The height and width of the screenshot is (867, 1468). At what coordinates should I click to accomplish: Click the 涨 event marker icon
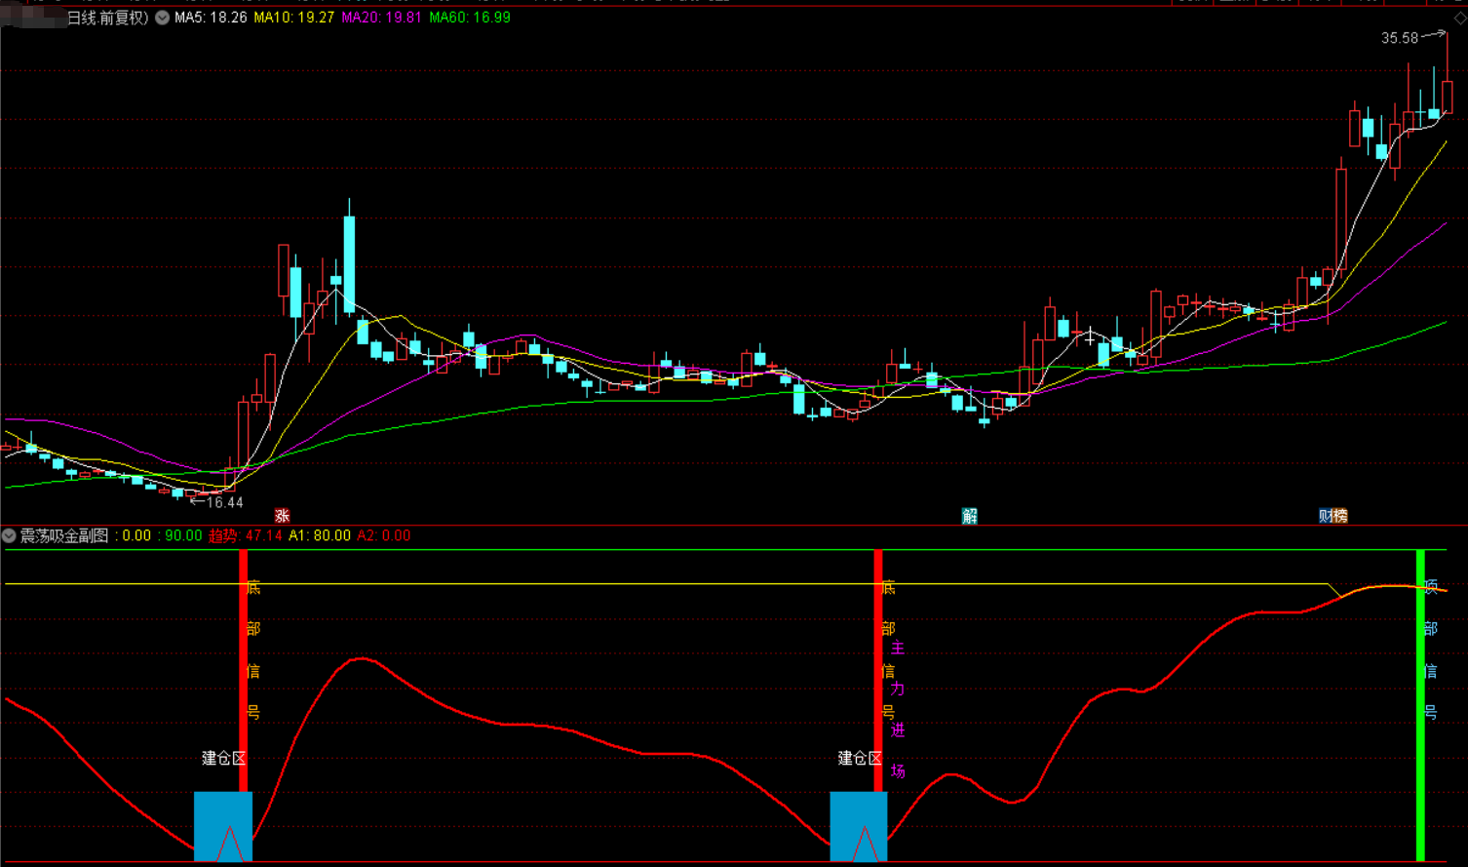[x=283, y=516]
